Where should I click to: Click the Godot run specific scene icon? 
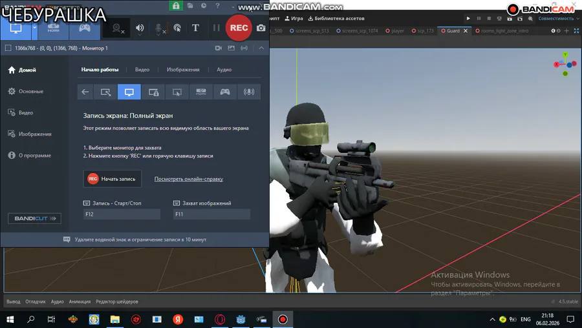point(520,18)
